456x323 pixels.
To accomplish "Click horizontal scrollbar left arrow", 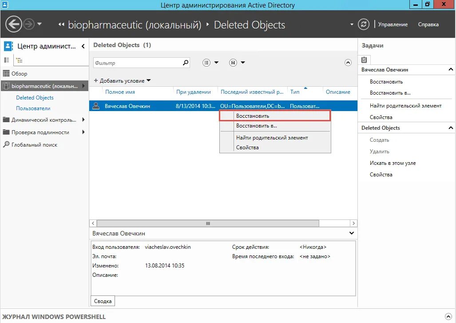I will (93, 223).
